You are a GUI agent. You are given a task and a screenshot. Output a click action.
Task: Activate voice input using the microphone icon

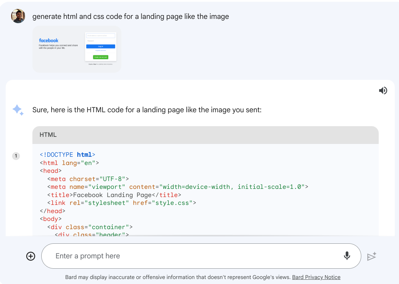pos(347,256)
